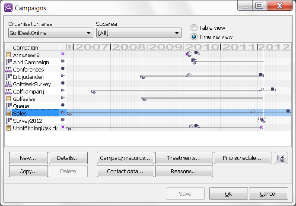Click the Sales campaign type icon
This screenshot has width=296, height=206.
tap(9, 113)
